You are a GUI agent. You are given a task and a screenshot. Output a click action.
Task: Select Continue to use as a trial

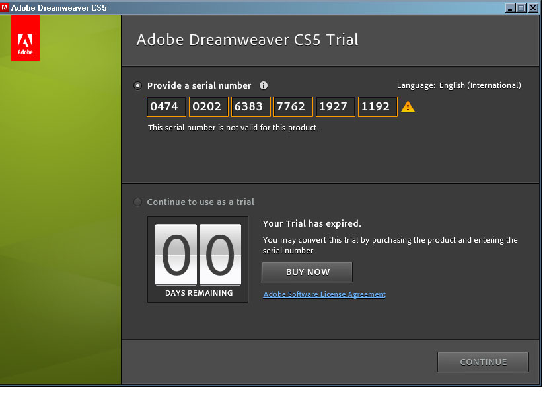[x=137, y=202]
